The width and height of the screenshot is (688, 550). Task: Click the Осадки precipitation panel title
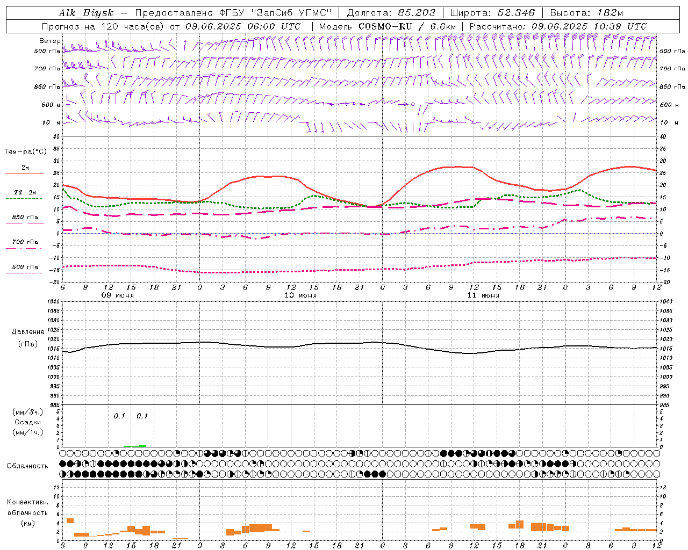coord(28,422)
